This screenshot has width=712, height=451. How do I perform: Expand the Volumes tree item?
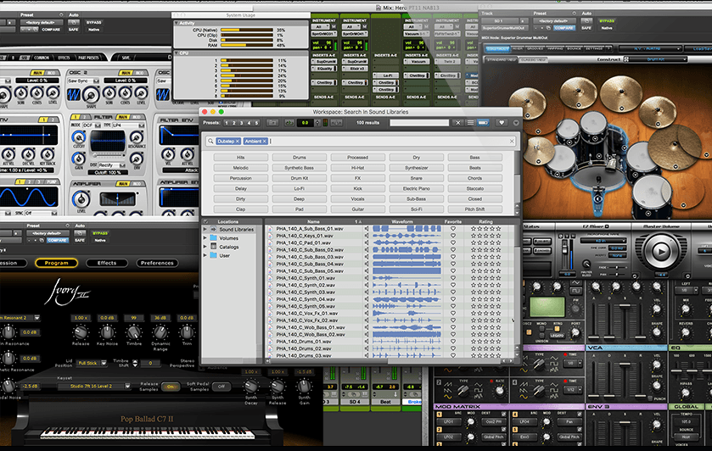(x=205, y=237)
